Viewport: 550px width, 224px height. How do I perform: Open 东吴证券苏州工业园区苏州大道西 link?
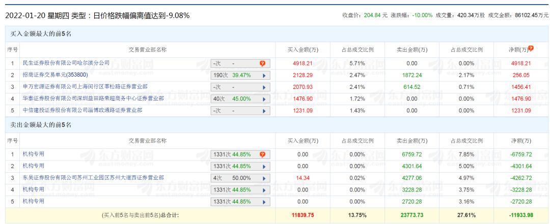click(93, 178)
